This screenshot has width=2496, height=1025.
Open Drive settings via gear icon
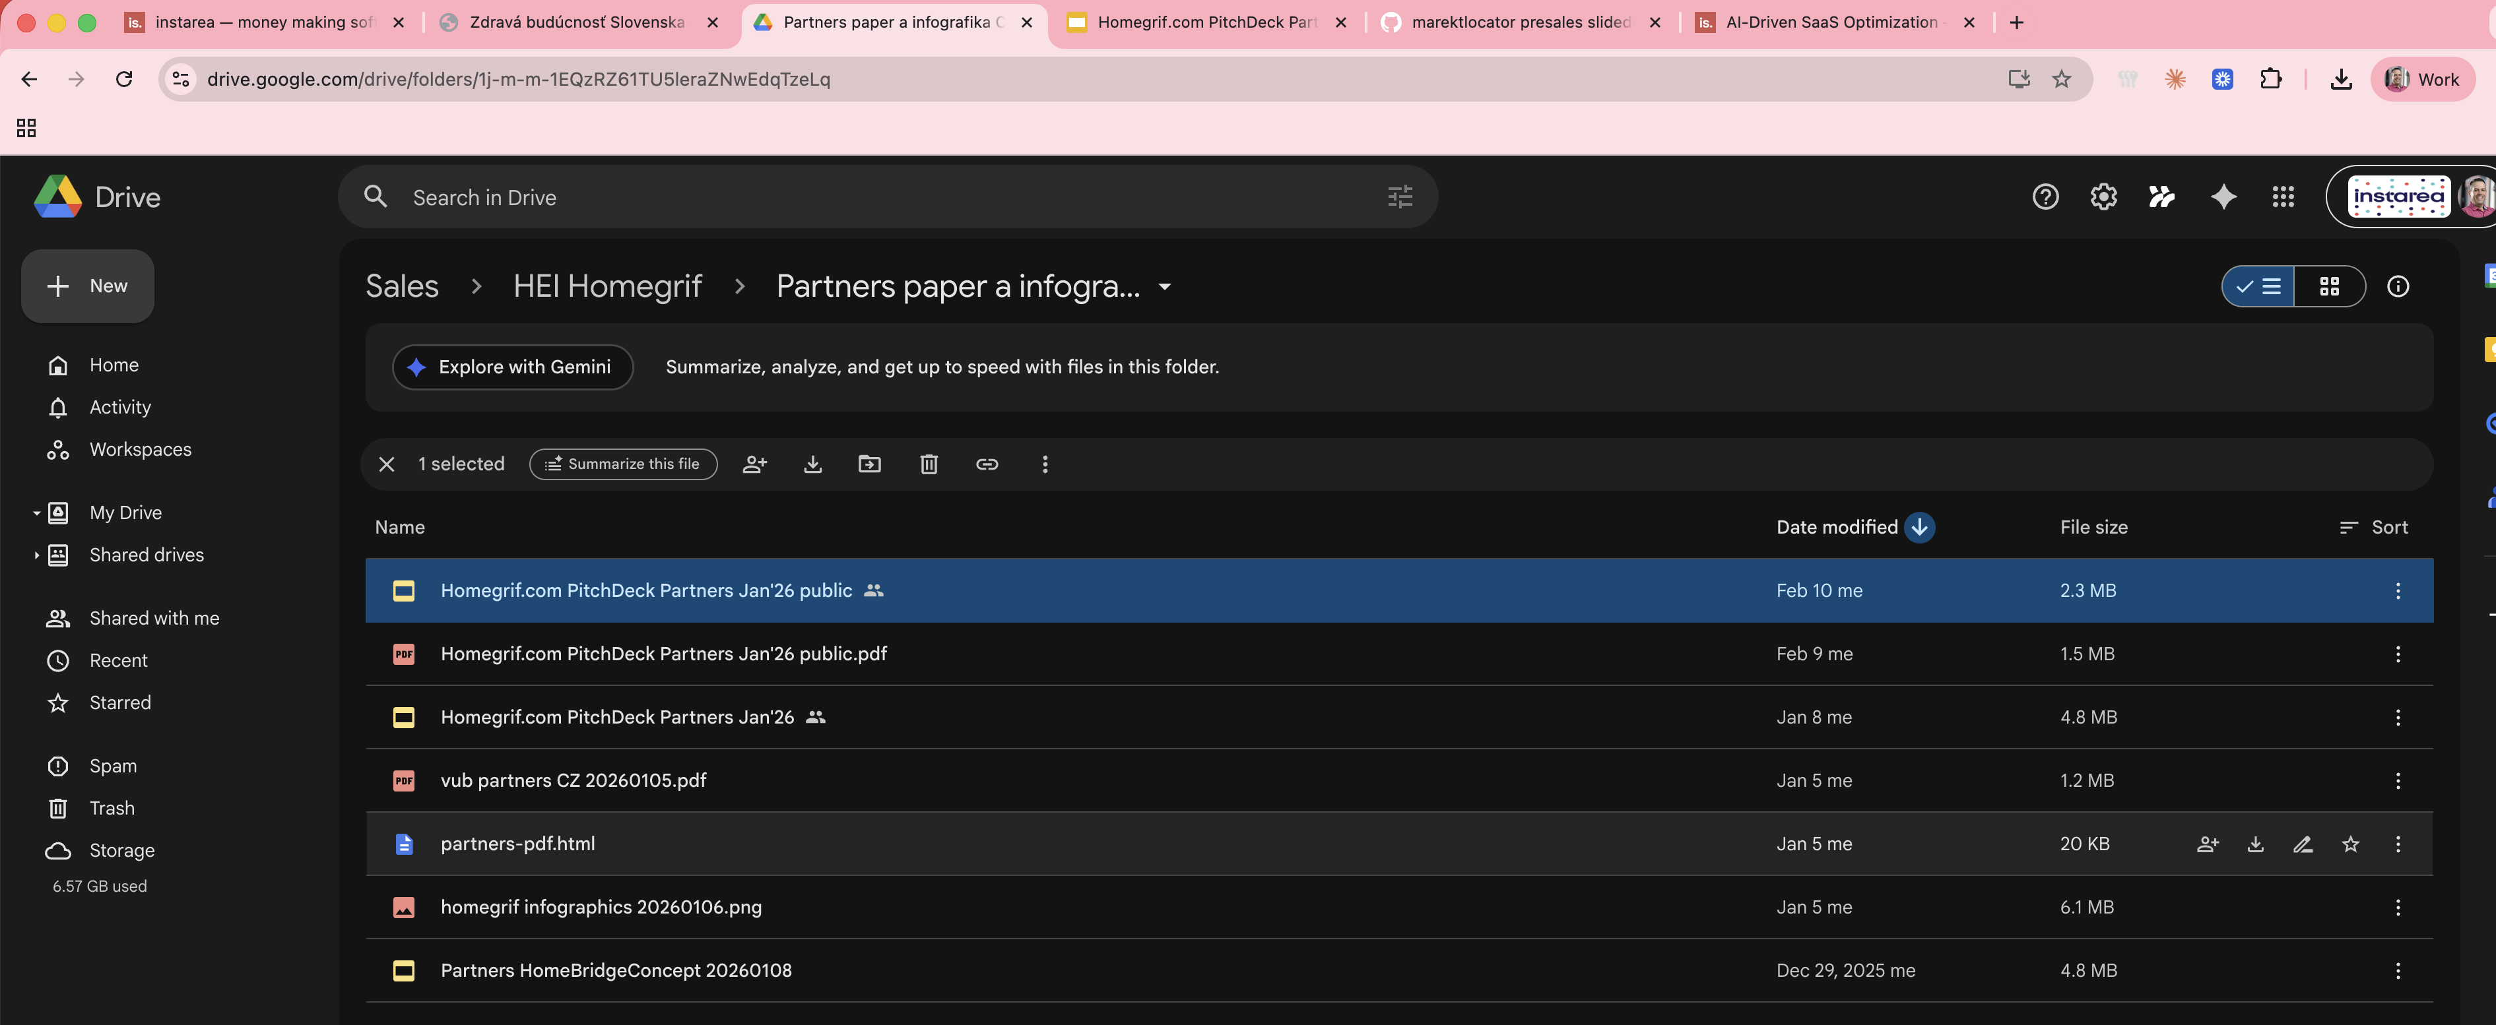(2103, 197)
